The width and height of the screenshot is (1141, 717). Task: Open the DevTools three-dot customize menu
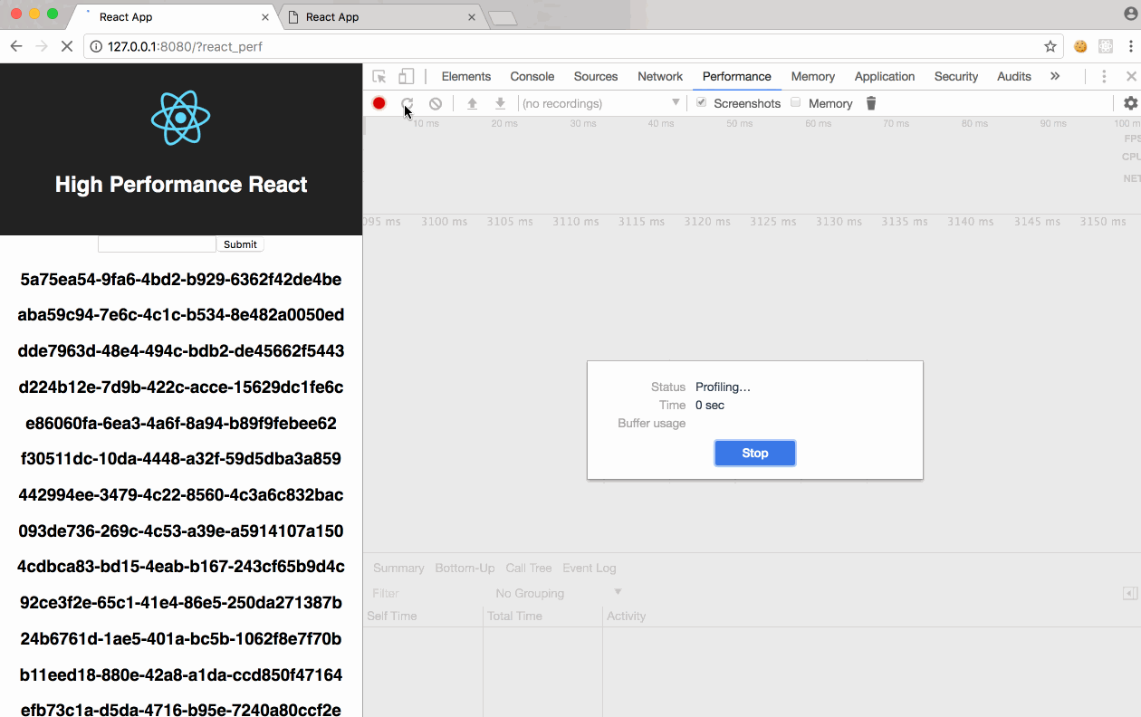pyautogui.click(x=1104, y=77)
